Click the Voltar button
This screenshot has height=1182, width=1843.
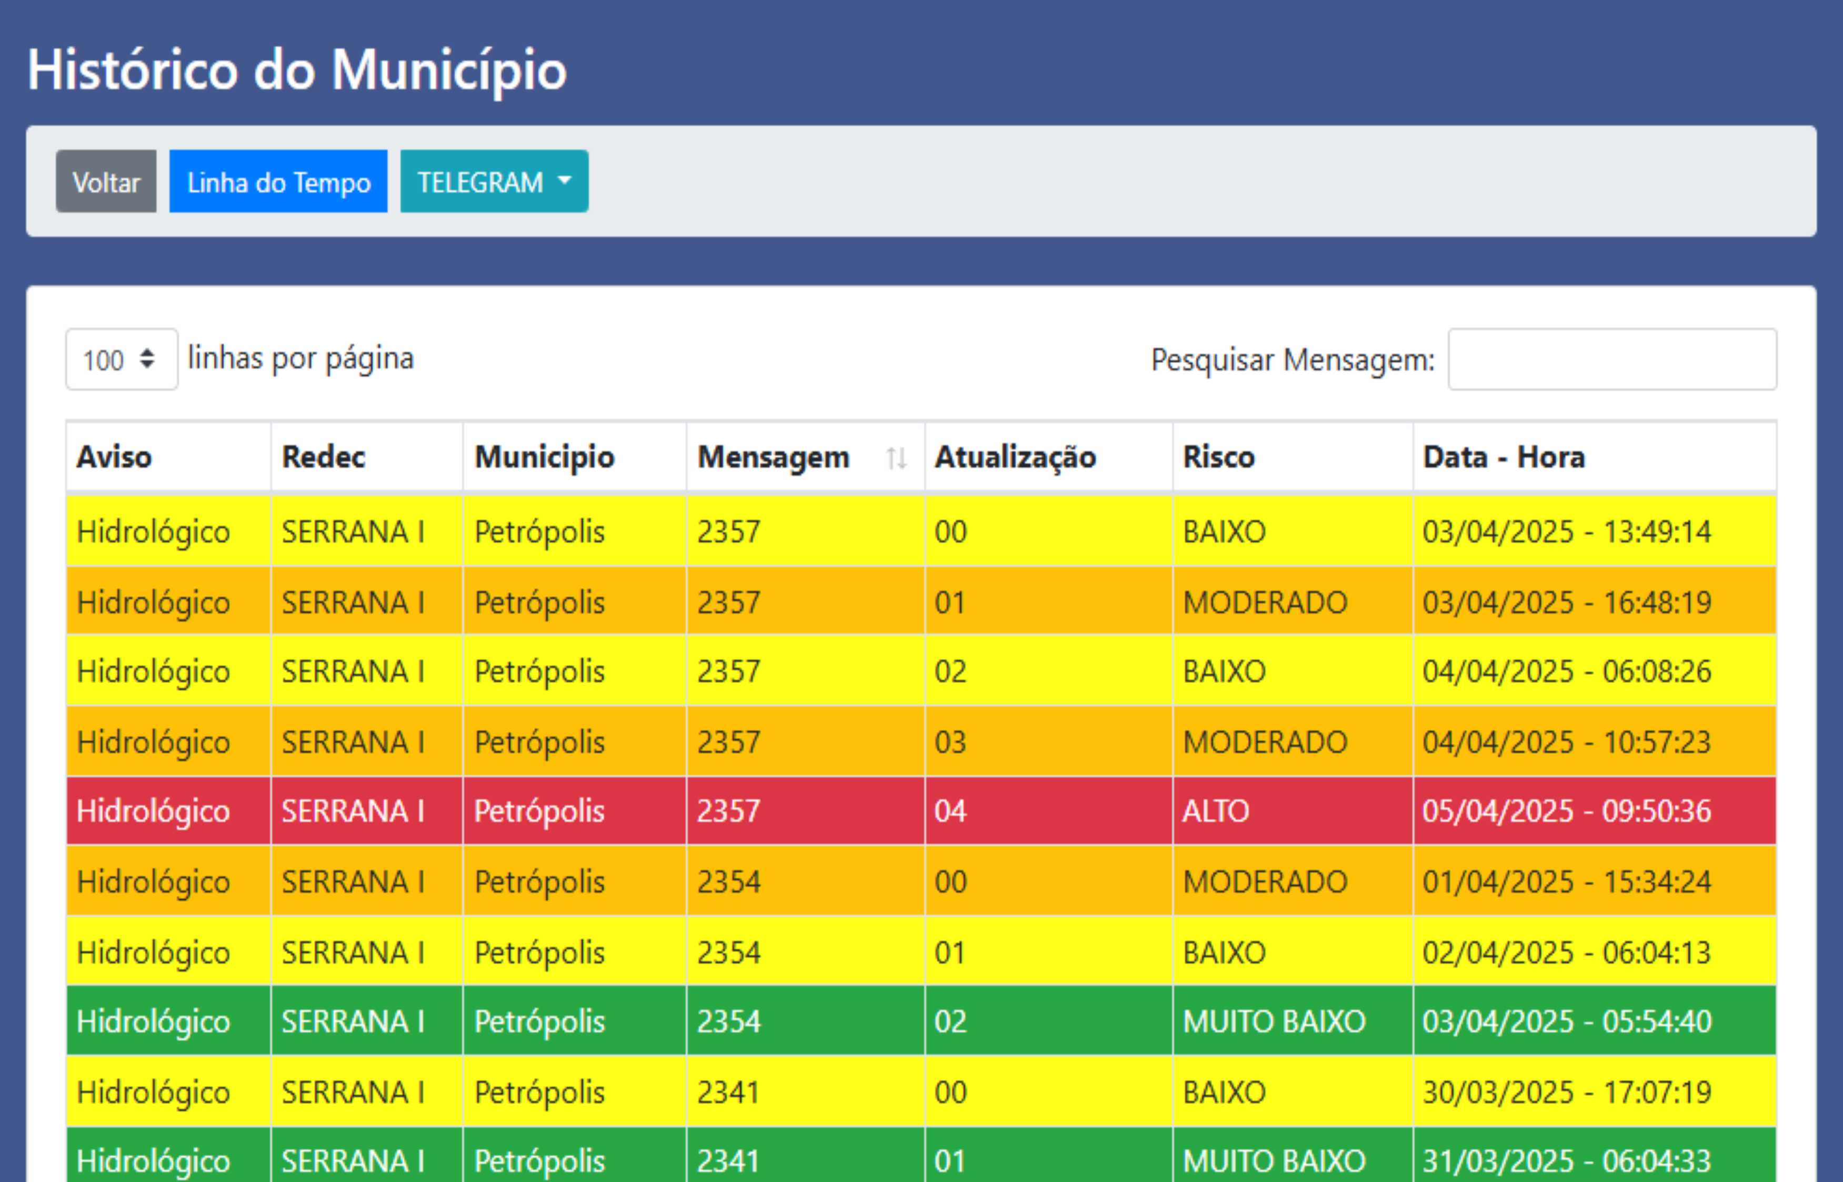tap(106, 182)
